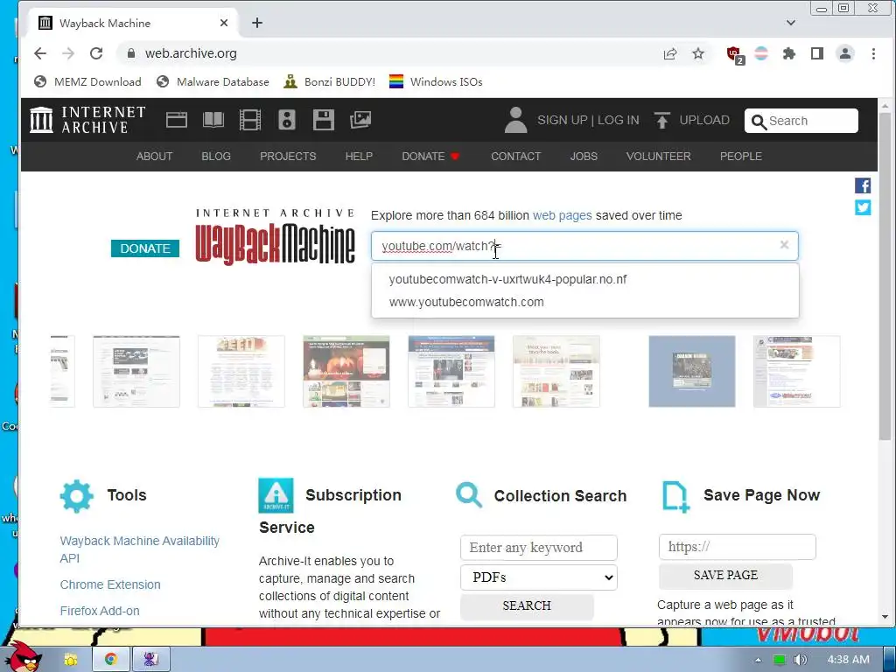896x672 pixels.
Task: Open the VOLUNTEER menu item
Action: click(658, 157)
